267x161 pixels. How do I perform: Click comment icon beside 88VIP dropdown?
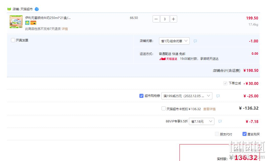tap(220, 121)
